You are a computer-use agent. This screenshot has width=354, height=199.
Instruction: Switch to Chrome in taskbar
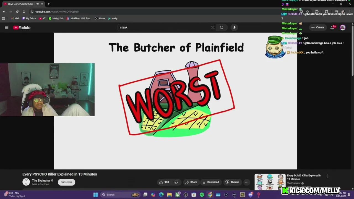click(210, 195)
